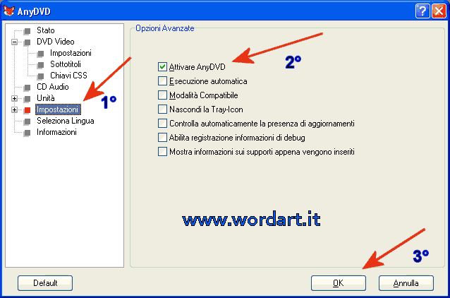This screenshot has width=450, height=298.
Task: Open Seleziona Lingua tree entry
Action: click(66, 121)
